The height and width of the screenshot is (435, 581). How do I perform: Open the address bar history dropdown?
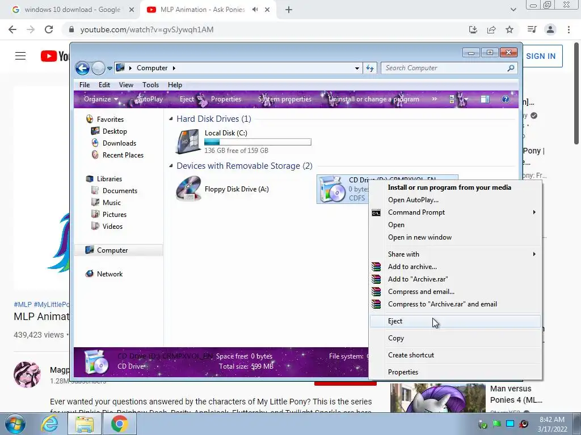[x=357, y=68]
